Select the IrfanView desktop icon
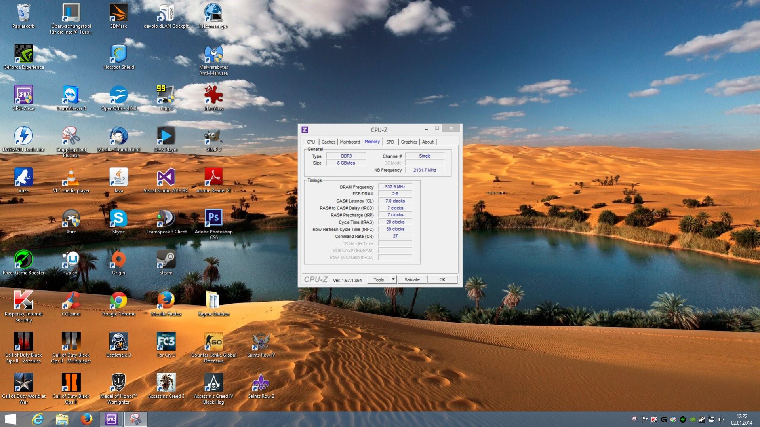 (x=213, y=99)
